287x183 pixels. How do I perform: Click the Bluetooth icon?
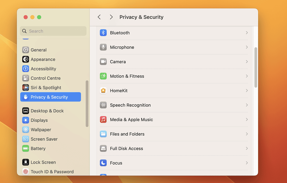[x=103, y=32]
